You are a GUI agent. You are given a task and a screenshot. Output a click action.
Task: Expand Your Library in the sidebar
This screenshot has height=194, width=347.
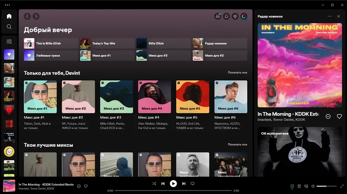(9, 42)
